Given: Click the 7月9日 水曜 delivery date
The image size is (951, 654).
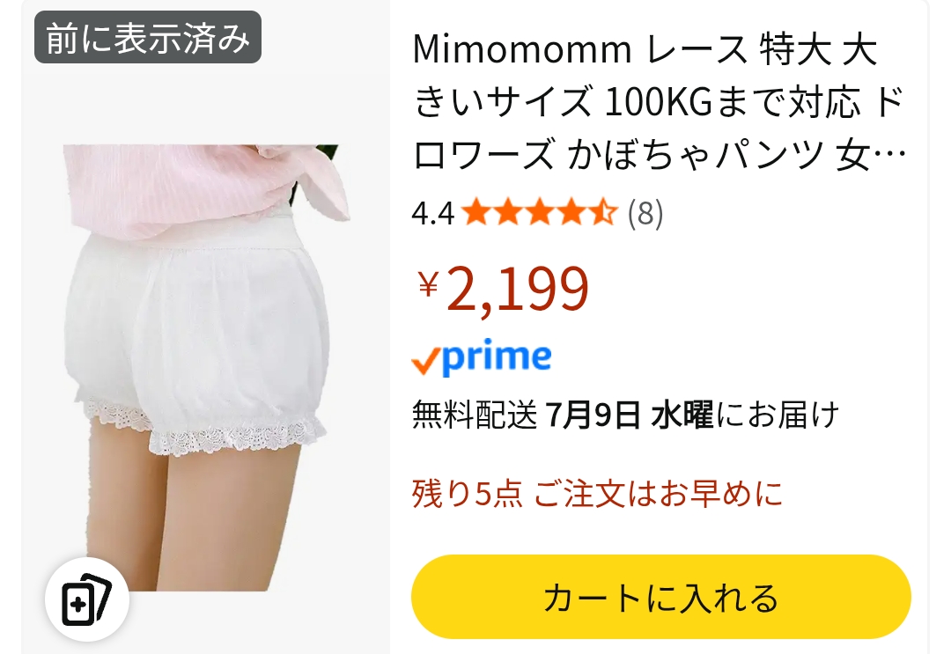Looking at the screenshot, I should click(630, 415).
